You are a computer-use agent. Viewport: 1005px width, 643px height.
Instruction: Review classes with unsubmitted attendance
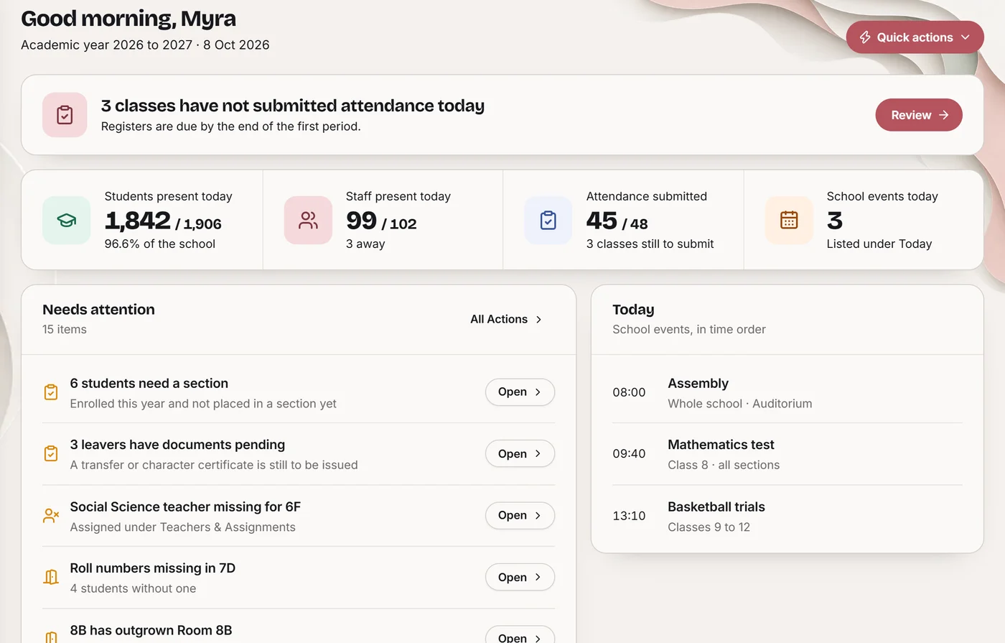click(919, 115)
